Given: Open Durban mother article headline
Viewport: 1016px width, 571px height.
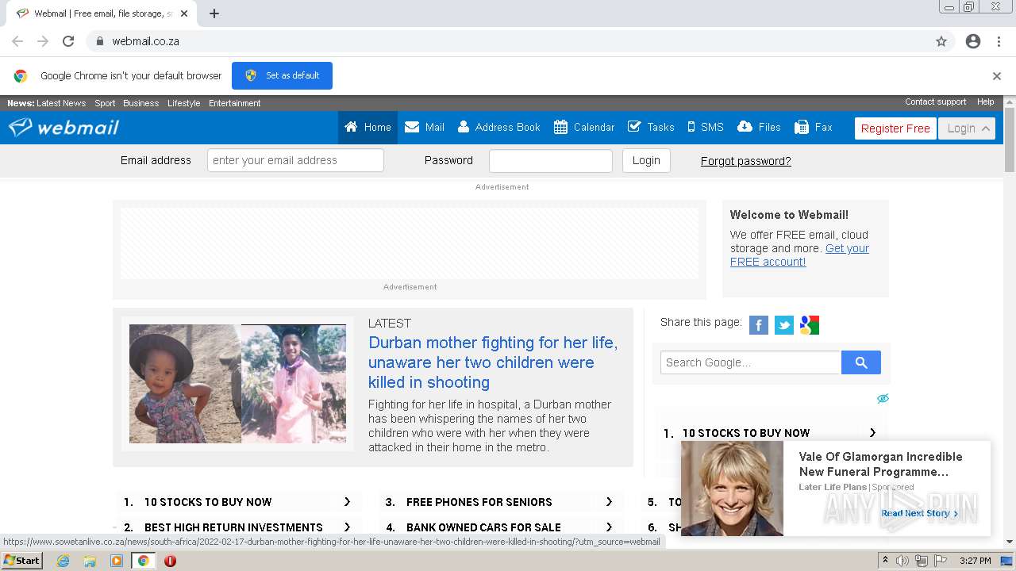Looking at the screenshot, I should pos(493,362).
